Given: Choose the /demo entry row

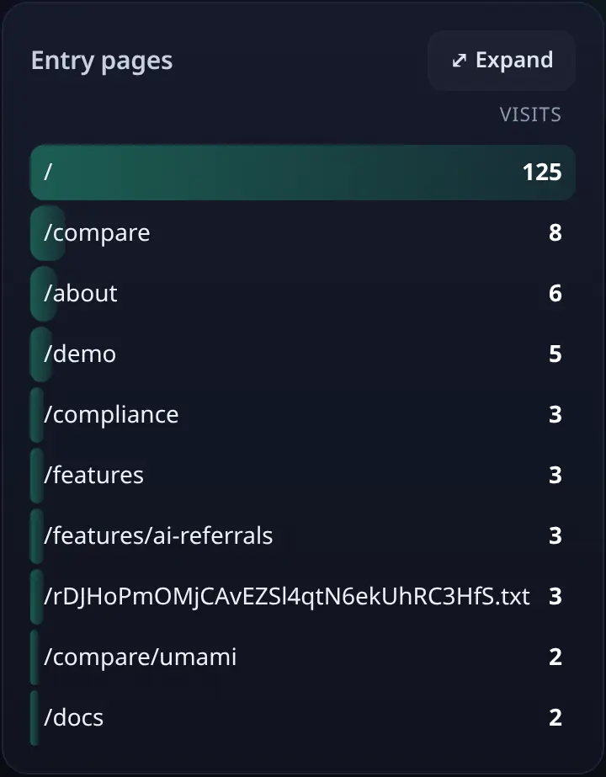Looking at the screenshot, I should [x=303, y=354].
